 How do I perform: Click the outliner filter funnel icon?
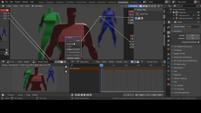point(200,6)
